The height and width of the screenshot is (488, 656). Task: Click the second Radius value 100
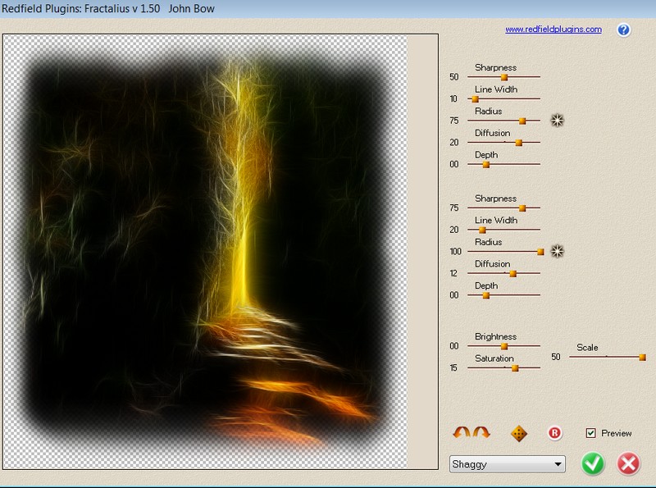pyautogui.click(x=456, y=252)
